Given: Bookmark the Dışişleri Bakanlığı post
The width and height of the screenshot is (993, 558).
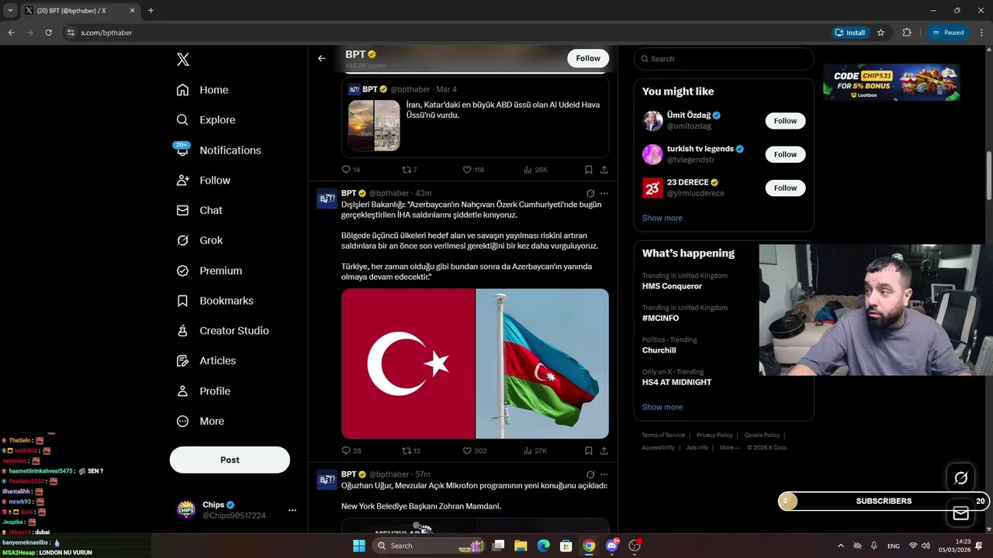Looking at the screenshot, I should pos(589,450).
